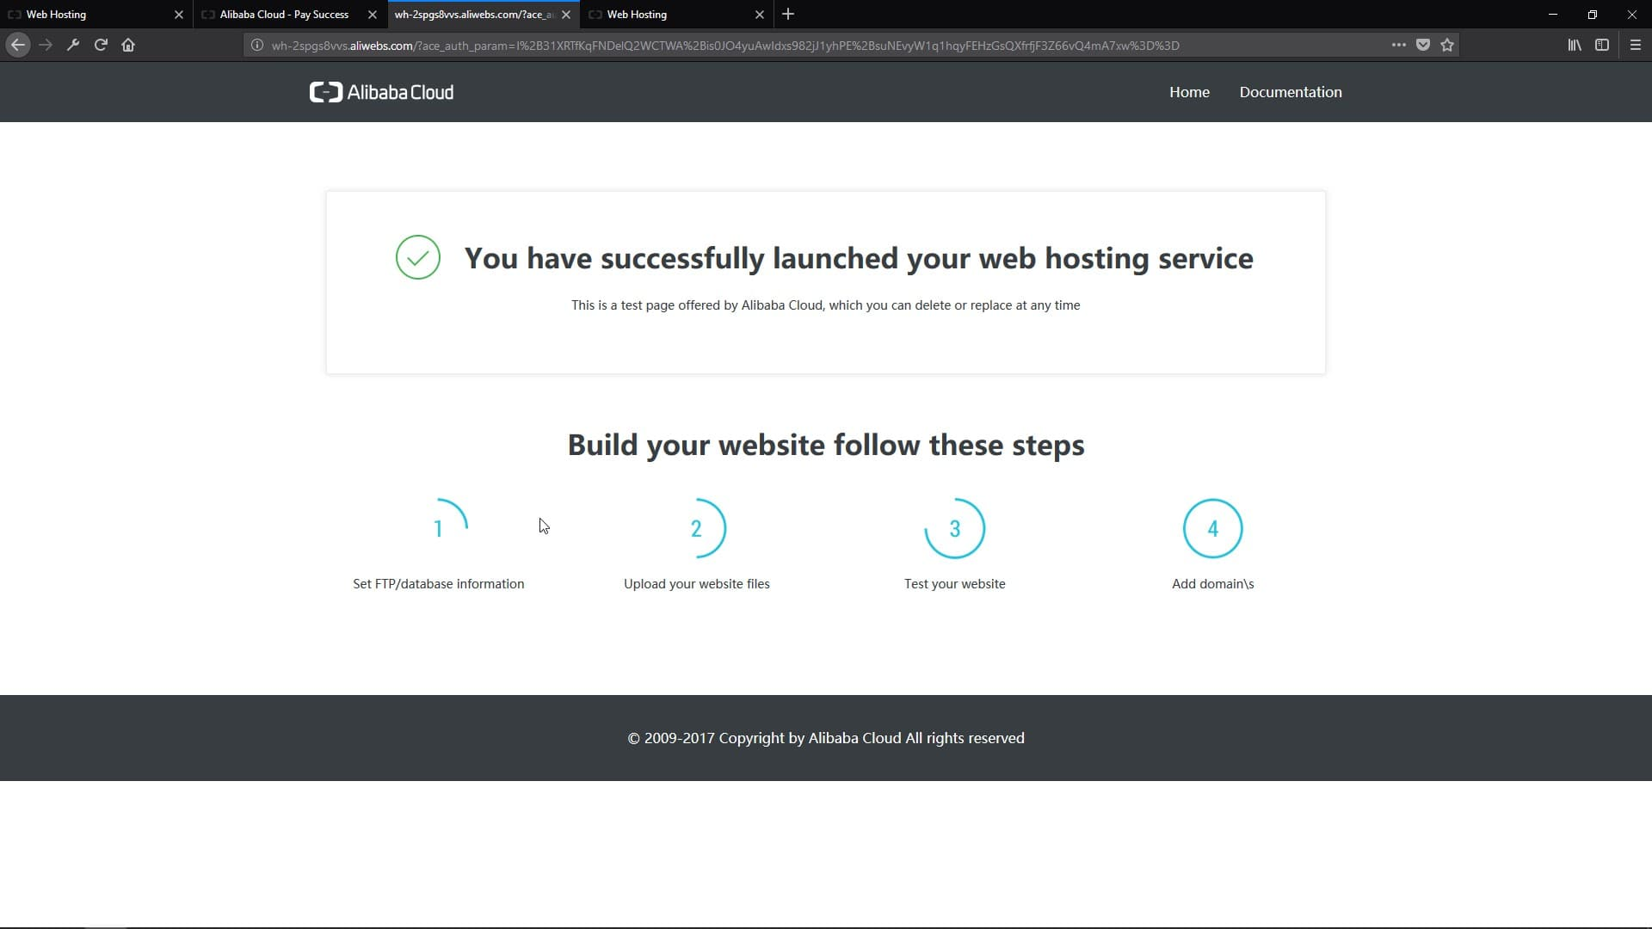Reload the current page

click(101, 45)
